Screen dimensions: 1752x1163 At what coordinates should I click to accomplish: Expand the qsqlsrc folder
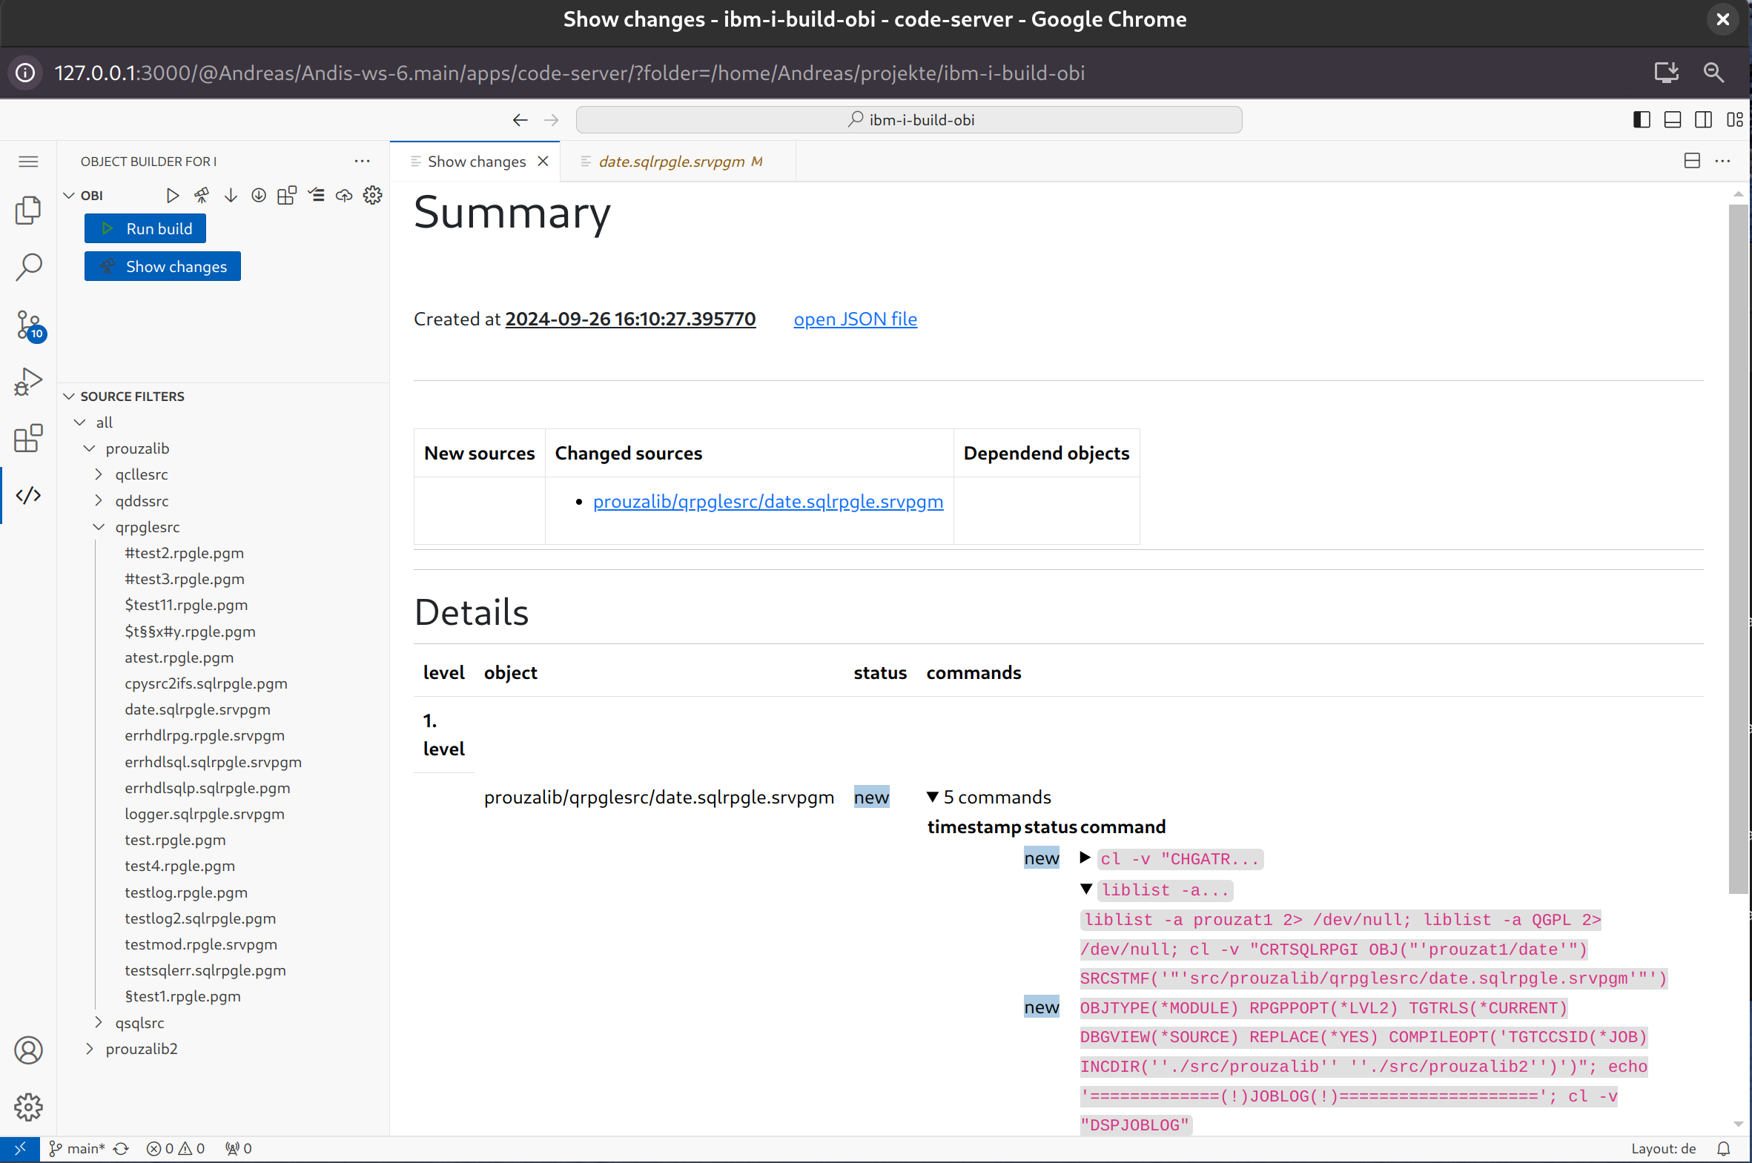[x=99, y=1022]
